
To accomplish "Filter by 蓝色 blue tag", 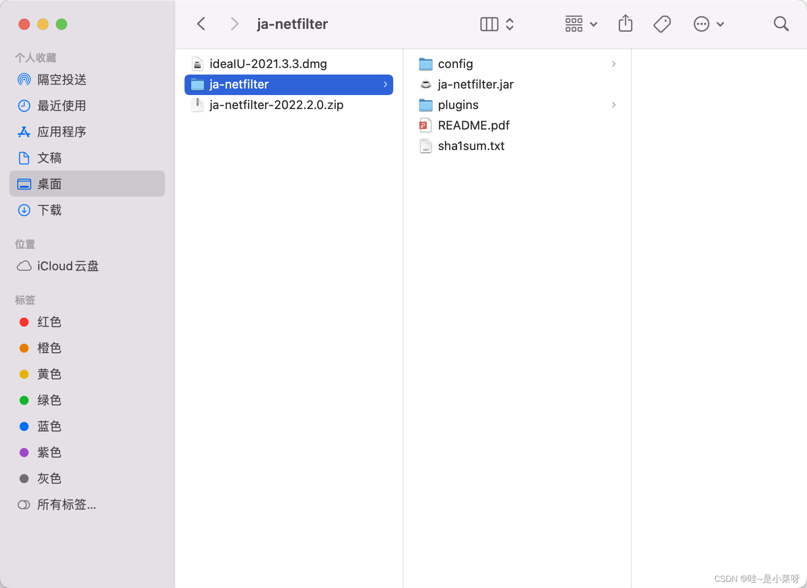I will (x=87, y=426).
